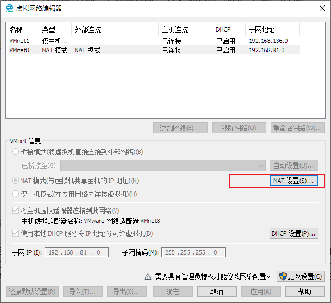Click subnet address 192.168.81.0
Image resolution: width=331 pixels, height=303 pixels.
[267, 50]
